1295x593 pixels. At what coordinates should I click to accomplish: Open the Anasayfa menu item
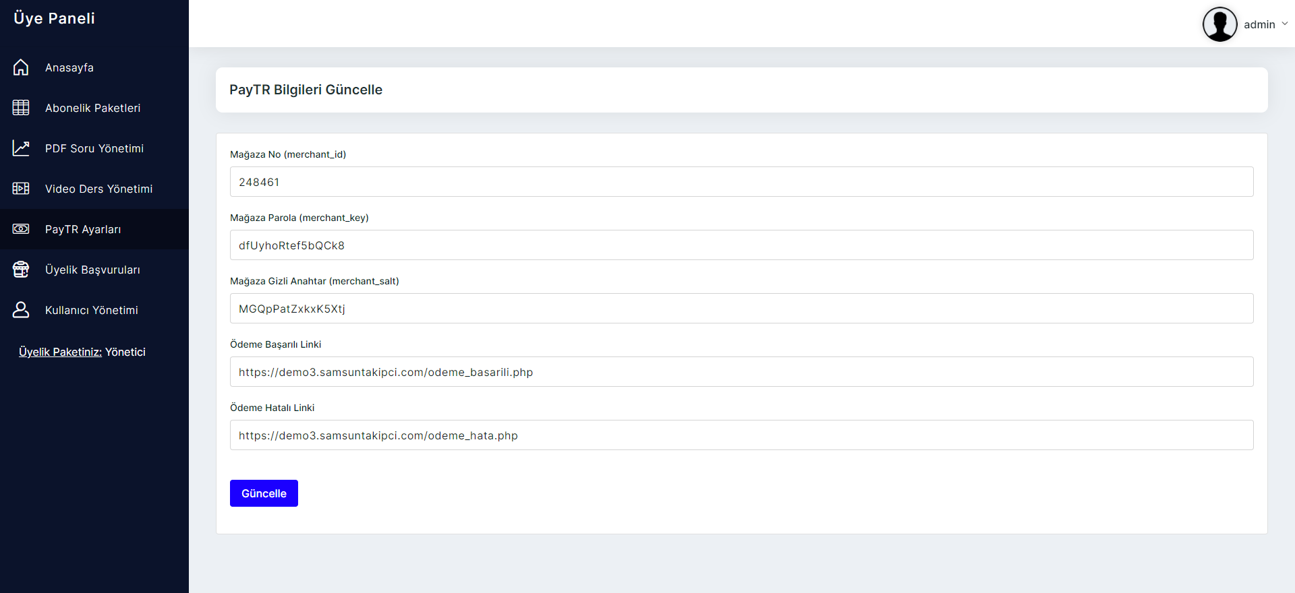pyautogui.click(x=94, y=67)
